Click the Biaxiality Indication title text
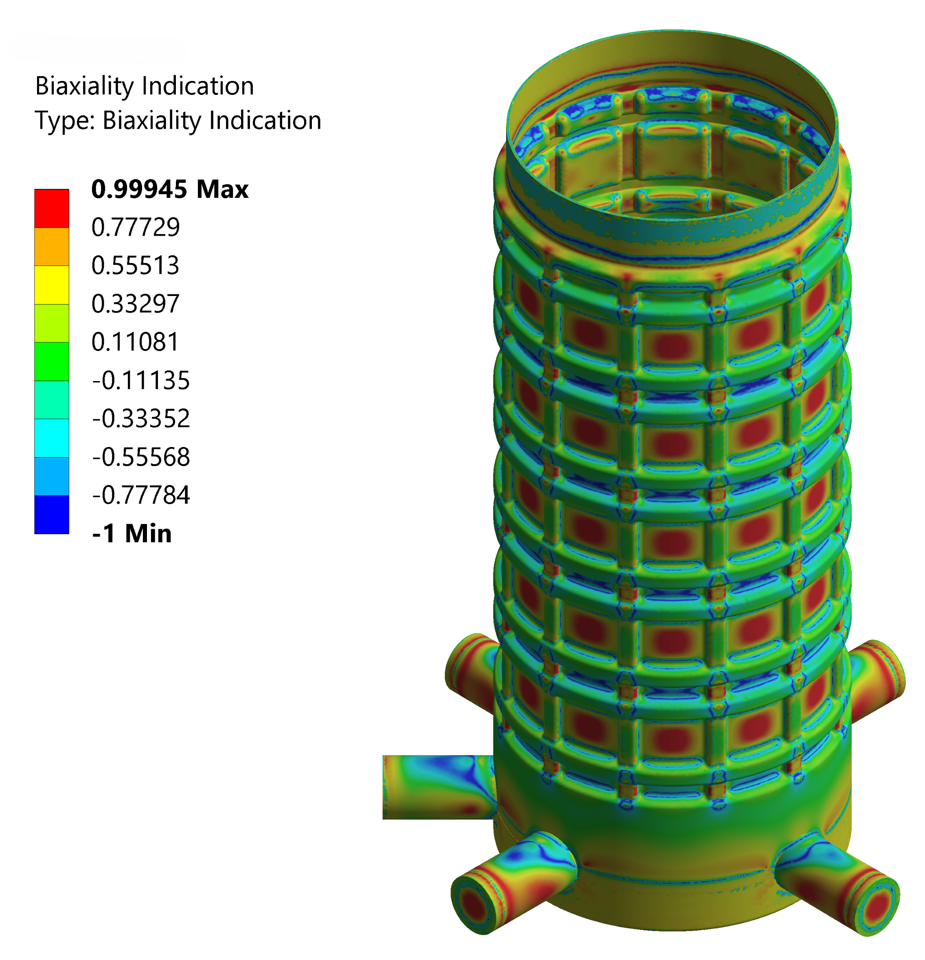 tap(145, 86)
